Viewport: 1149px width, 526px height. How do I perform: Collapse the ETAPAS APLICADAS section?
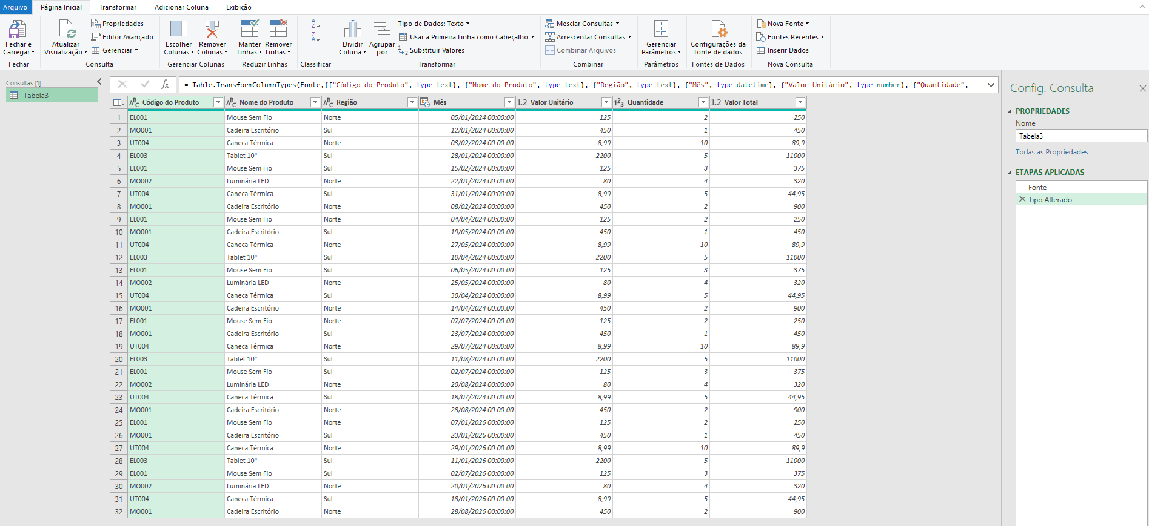click(1010, 172)
